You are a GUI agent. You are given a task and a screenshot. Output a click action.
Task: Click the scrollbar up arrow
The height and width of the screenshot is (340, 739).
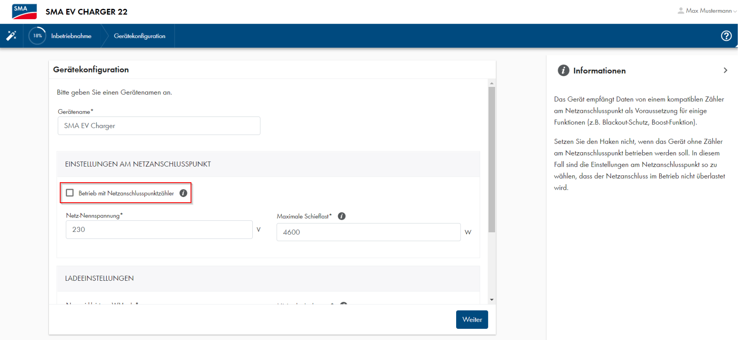click(x=491, y=83)
